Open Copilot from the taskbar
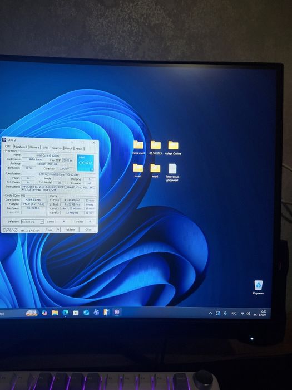Viewport: 292px width, 390px height. (44, 313)
